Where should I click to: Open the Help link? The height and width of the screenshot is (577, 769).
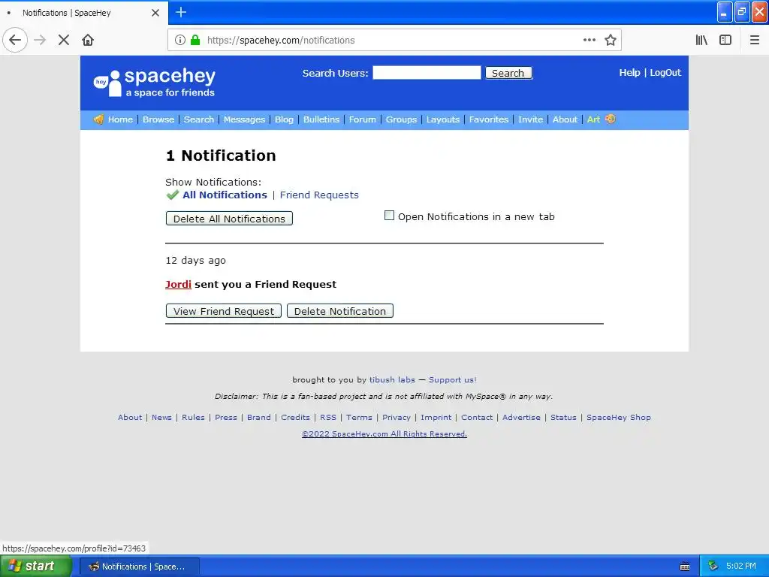pyautogui.click(x=629, y=73)
